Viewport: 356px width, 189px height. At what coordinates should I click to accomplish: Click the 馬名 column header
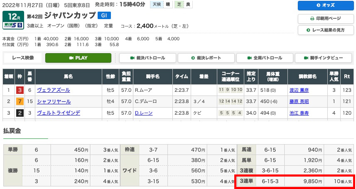pyautogui.click(x=69, y=77)
